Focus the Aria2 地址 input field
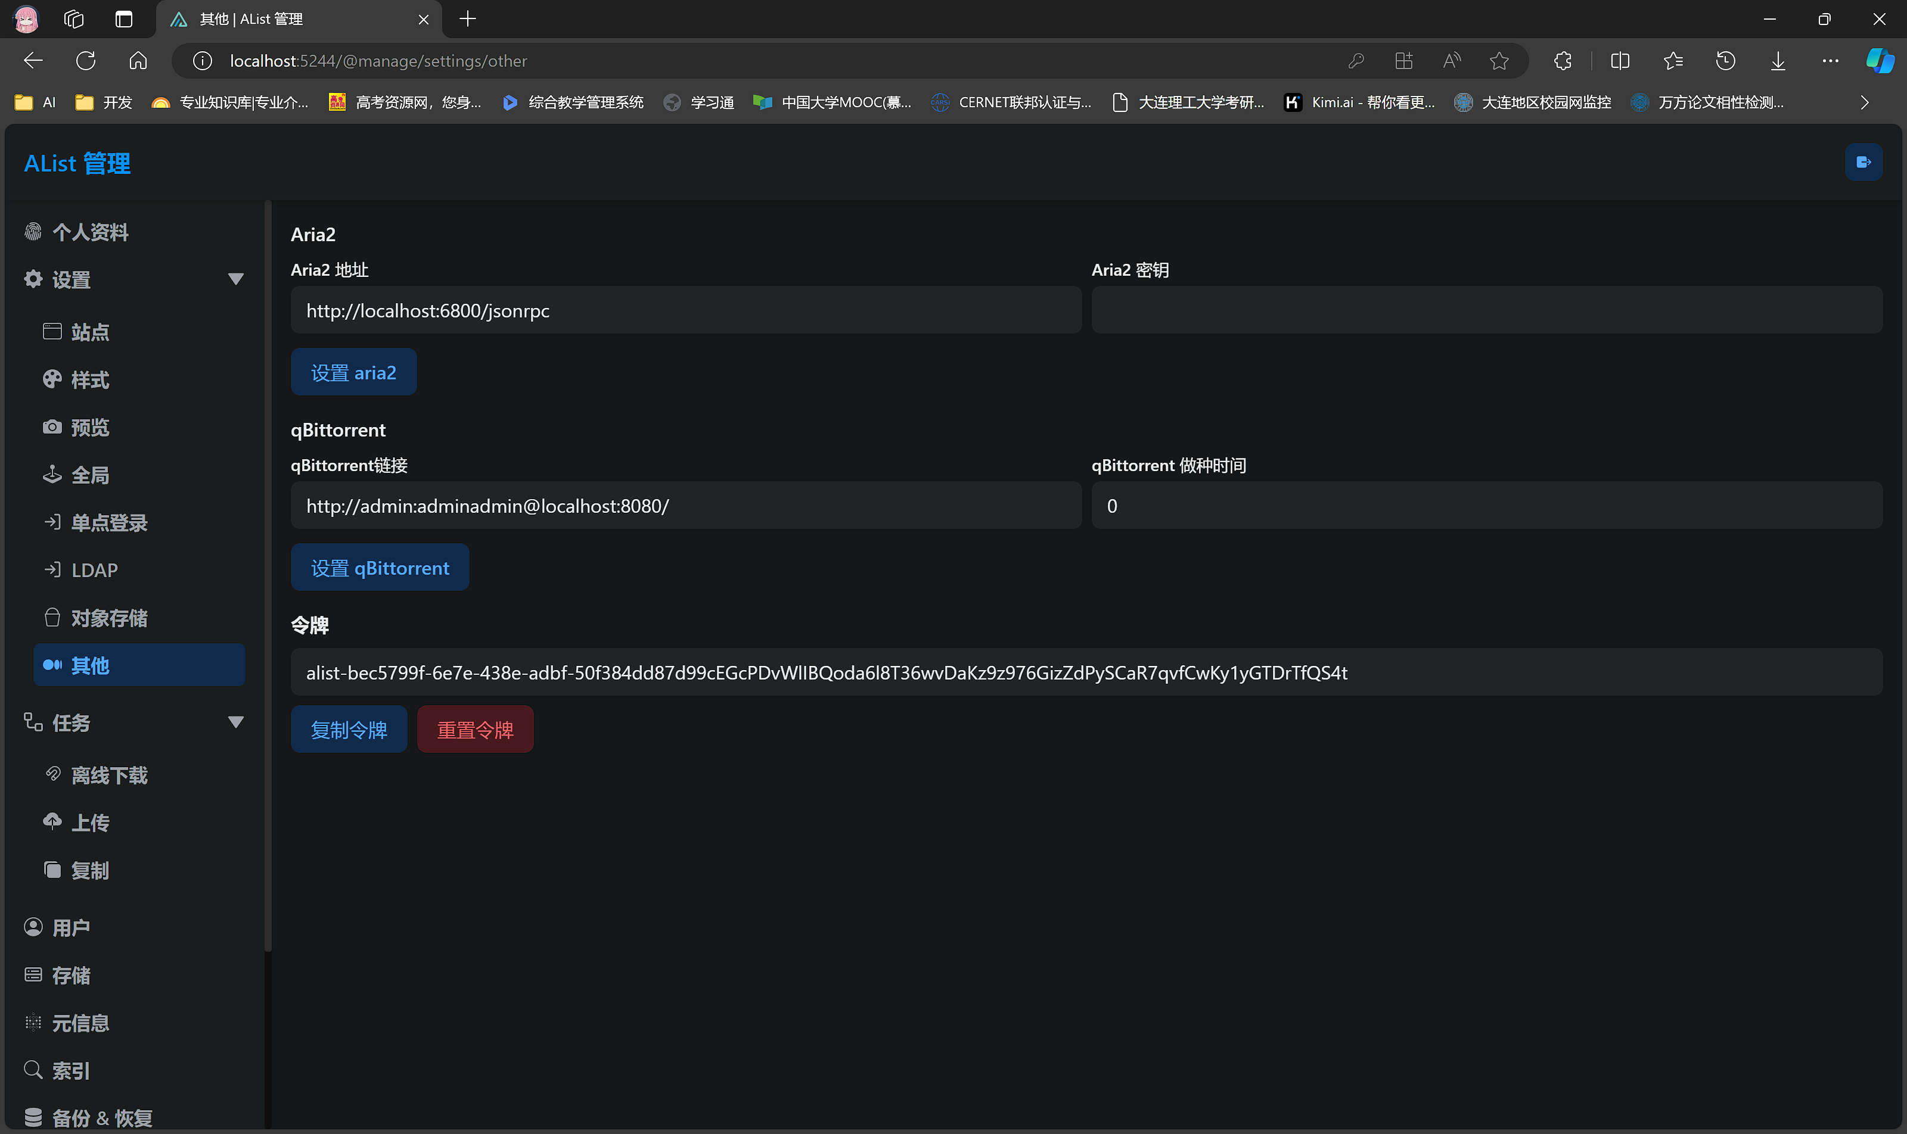The width and height of the screenshot is (1907, 1134). point(686,310)
